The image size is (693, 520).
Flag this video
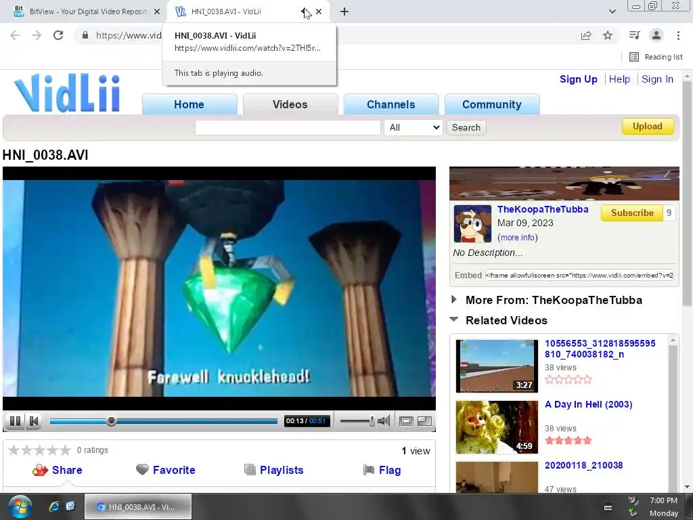click(382, 470)
